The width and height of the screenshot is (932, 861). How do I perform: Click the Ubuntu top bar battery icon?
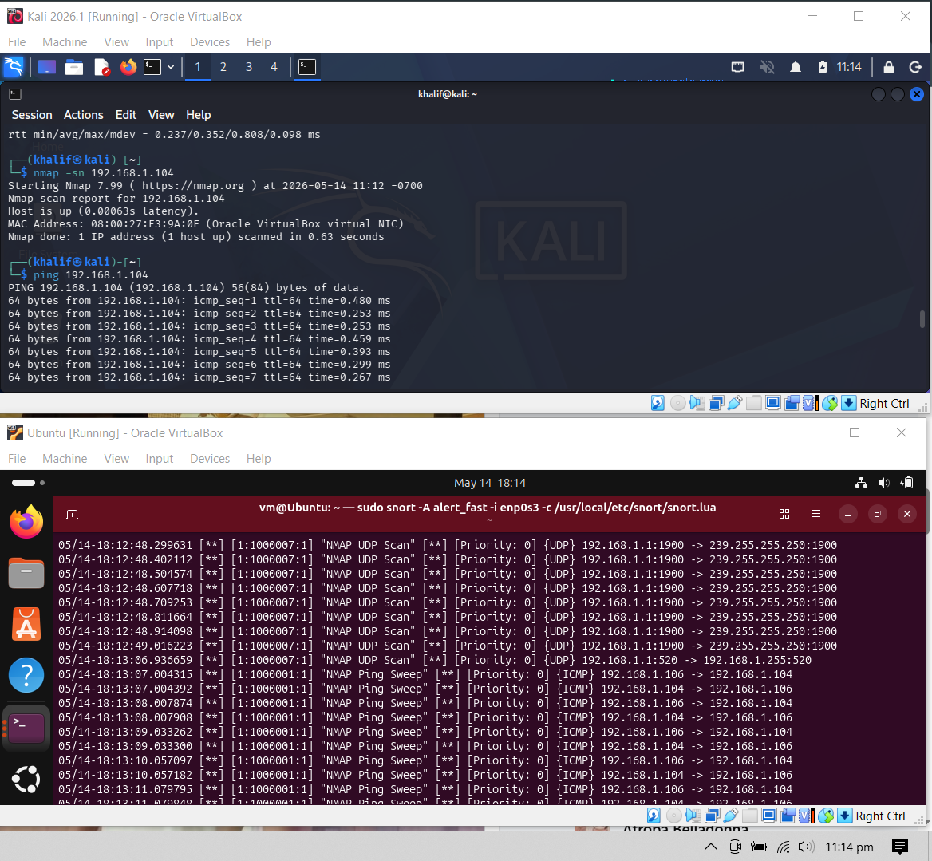[907, 483]
